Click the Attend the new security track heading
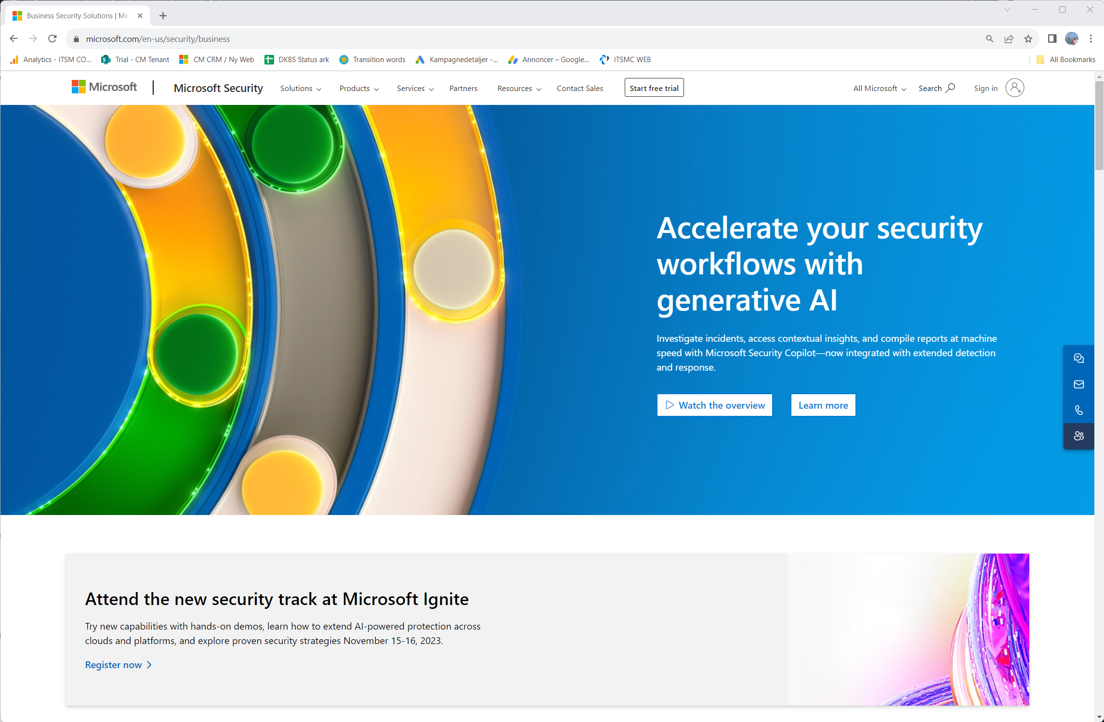This screenshot has height=722, width=1104. pos(277,599)
